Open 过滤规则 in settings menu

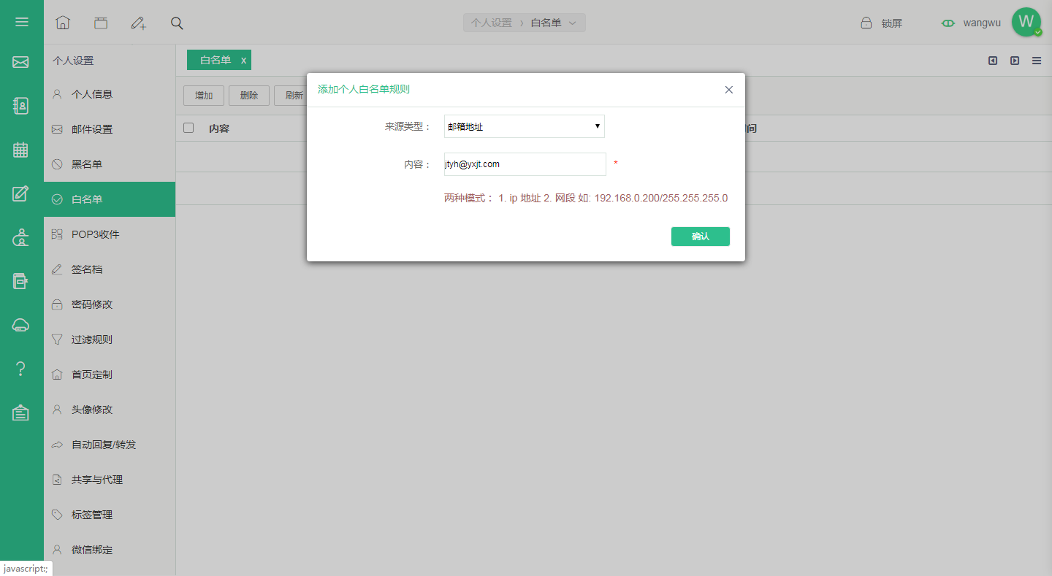110,339
